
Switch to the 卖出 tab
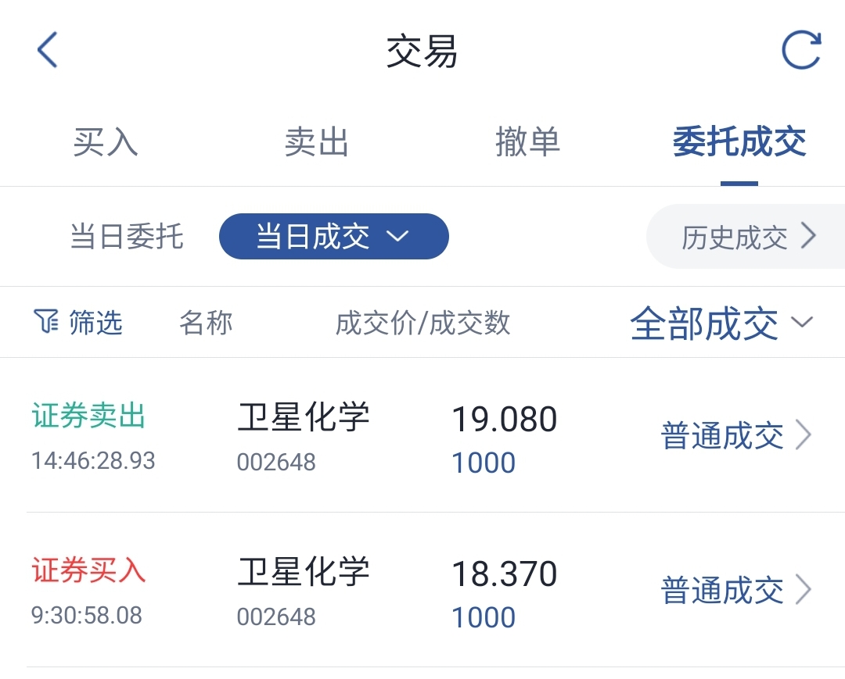[316, 142]
